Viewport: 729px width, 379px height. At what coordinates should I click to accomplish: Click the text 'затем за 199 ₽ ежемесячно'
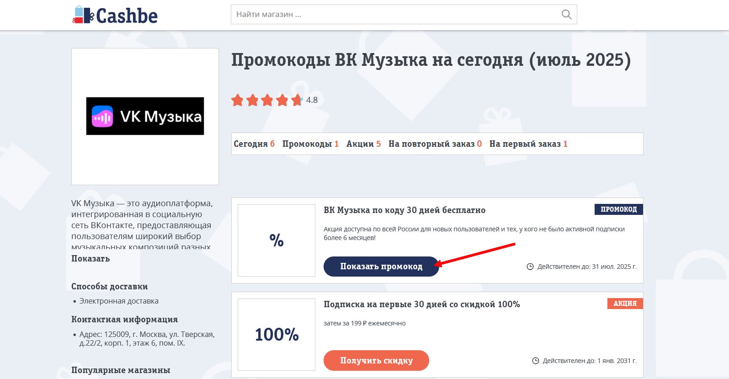365,323
